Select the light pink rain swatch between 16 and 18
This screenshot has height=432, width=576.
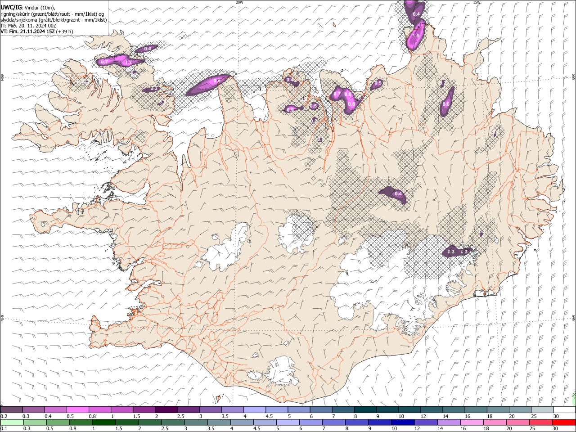click(472, 422)
